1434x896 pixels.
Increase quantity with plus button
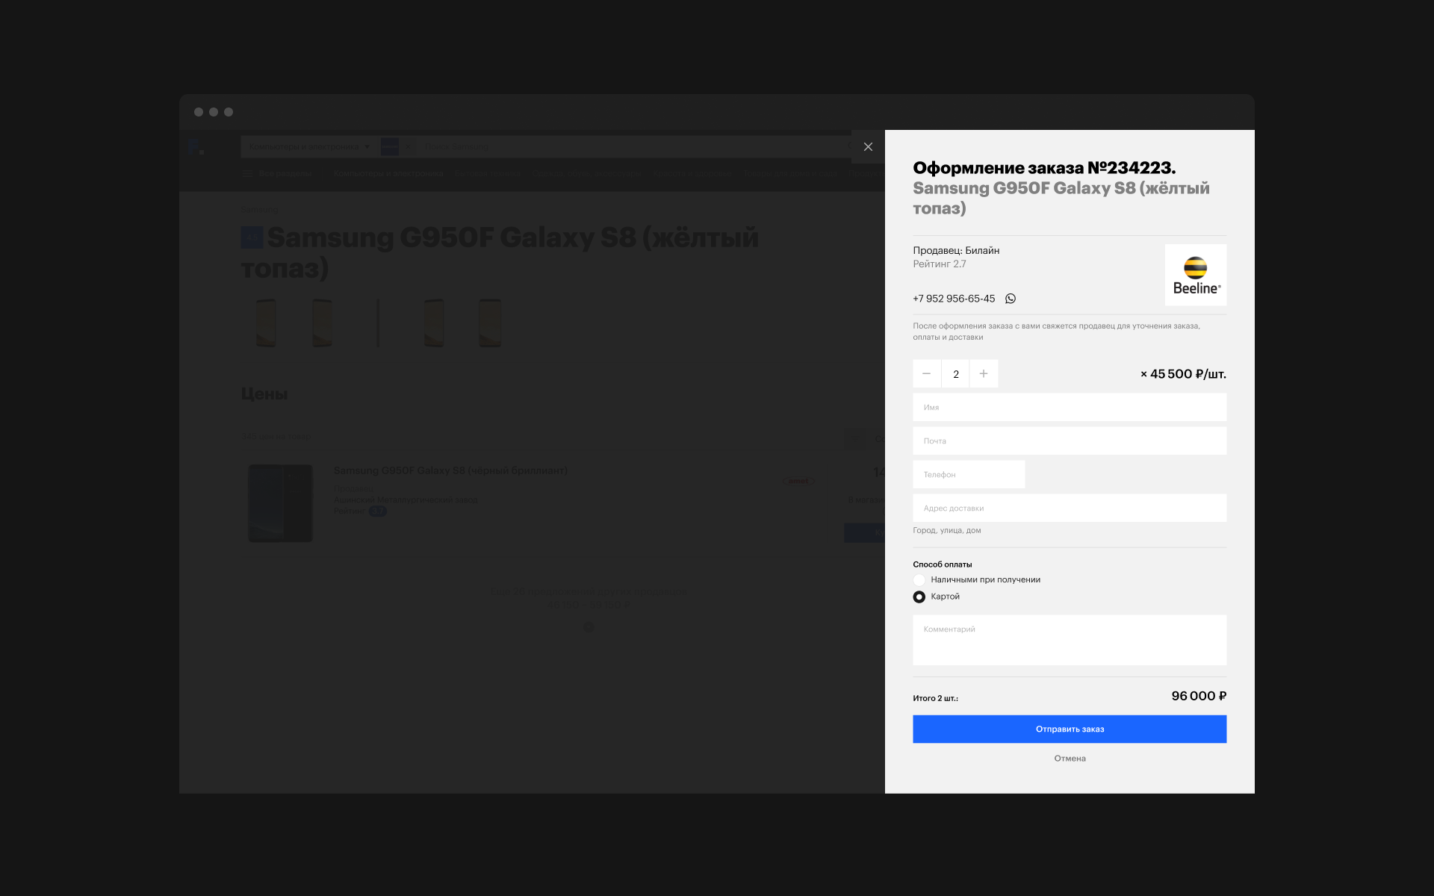(x=984, y=373)
